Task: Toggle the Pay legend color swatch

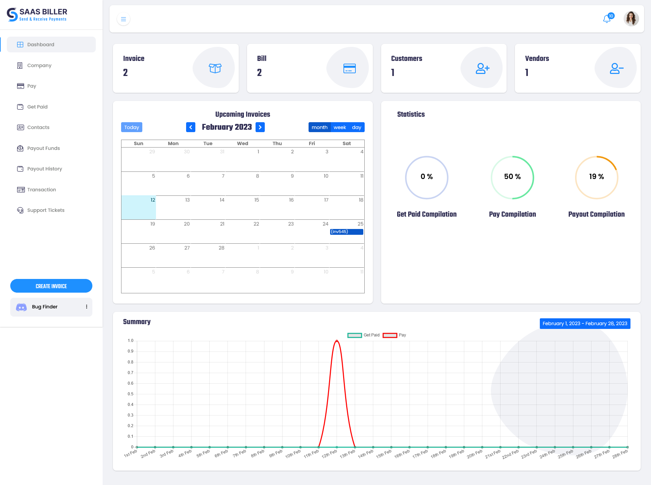Action: 390,335
